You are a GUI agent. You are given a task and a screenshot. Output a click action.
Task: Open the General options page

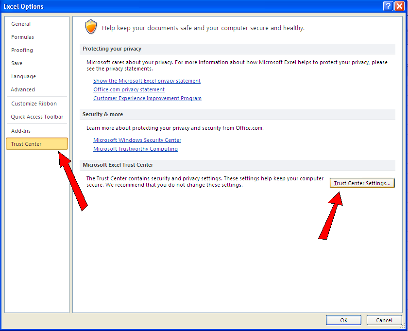click(21, 24)
